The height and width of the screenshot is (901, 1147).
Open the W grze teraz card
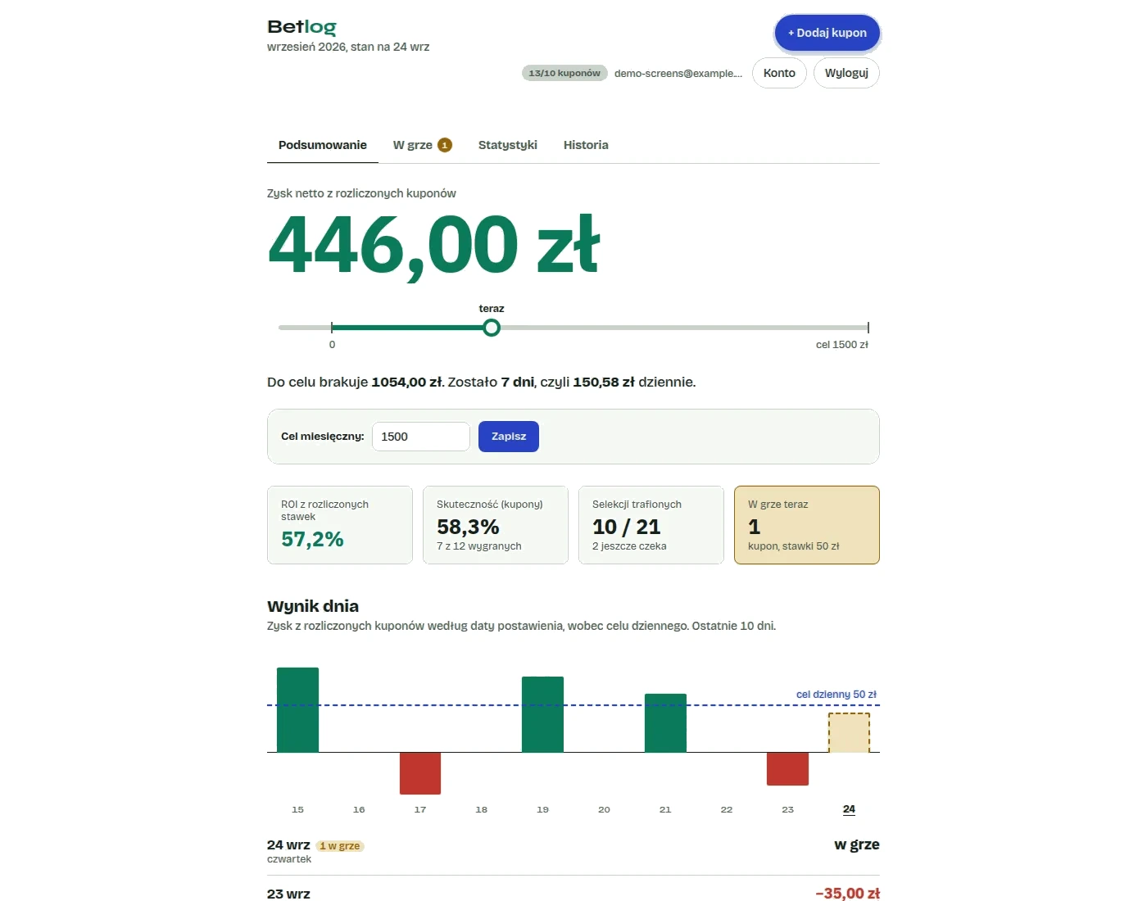807,525
